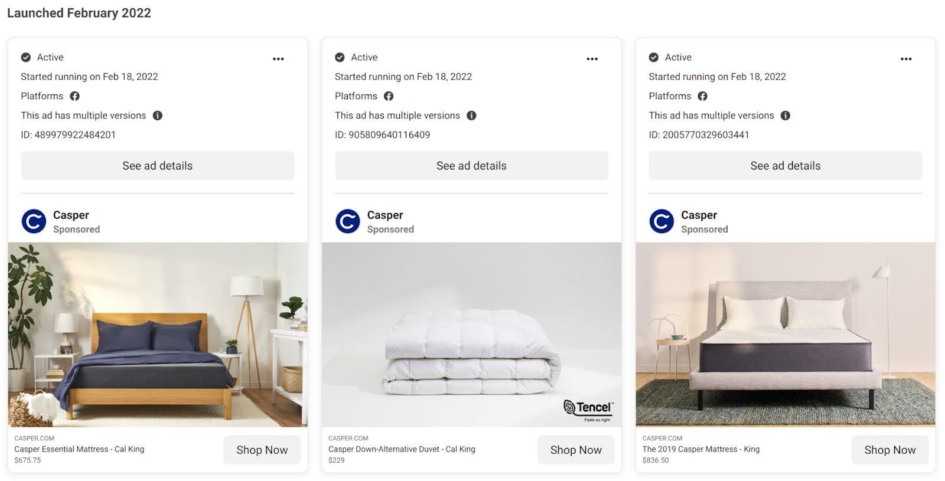Click the Facebook platform icon on the first ad
The image size is (945, 481).
coord(75,96)
